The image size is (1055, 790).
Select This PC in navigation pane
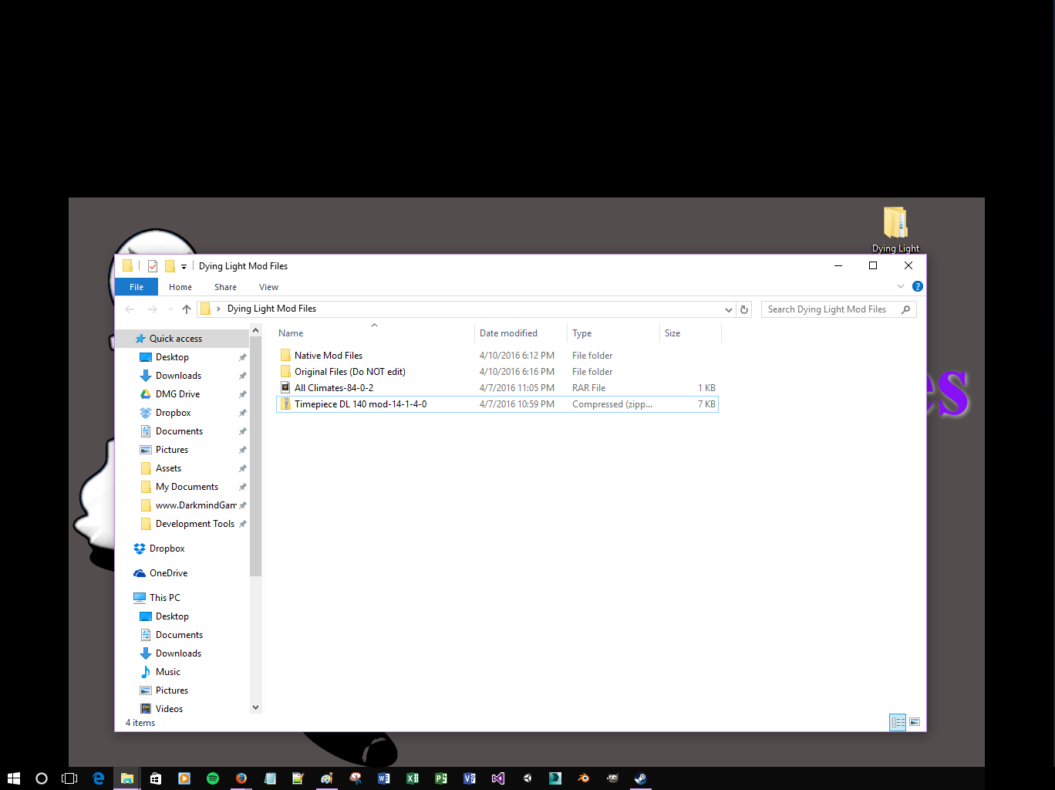click(x=164, y=598)
